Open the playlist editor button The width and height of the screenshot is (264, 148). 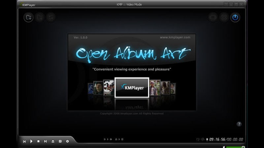click(x=60, y=141)
